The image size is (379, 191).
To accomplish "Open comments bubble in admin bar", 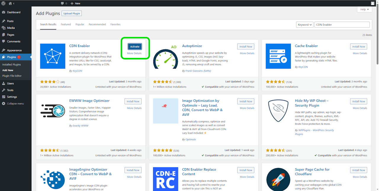I will [x=64, y=3].
